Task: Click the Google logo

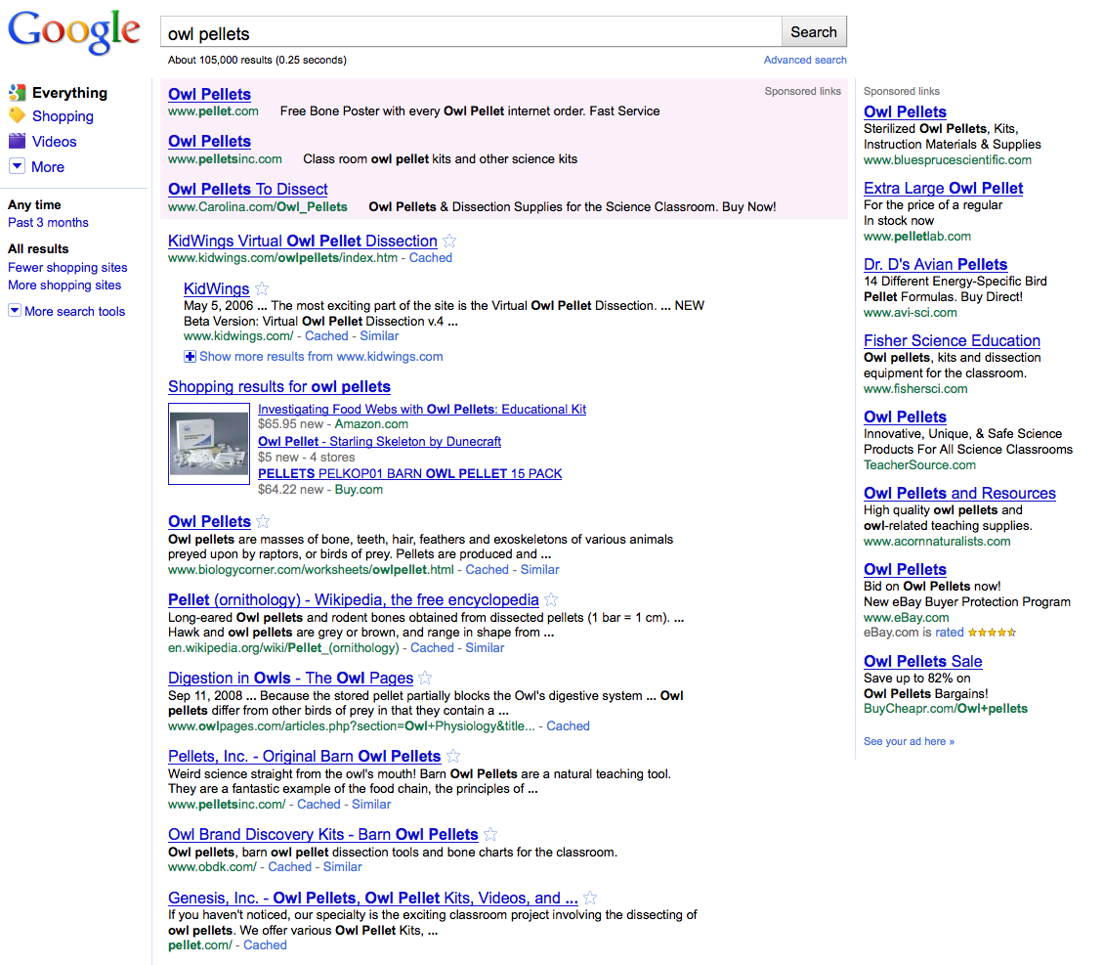Action: [x=74, y=31]
